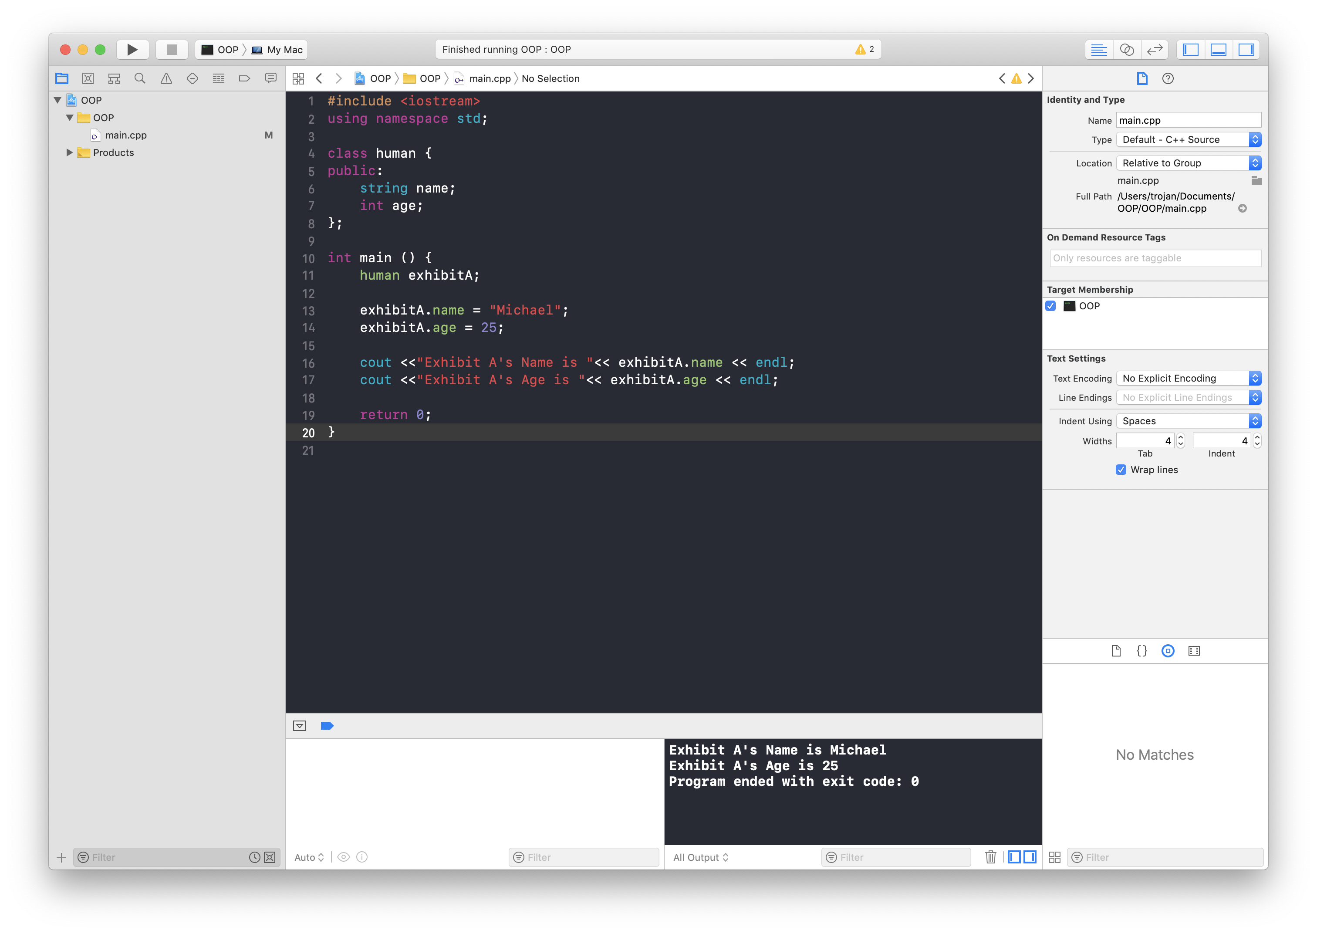1317x934 pixels.
Task: Open the All Output filter dropdown
Action: tap(701, 857)
